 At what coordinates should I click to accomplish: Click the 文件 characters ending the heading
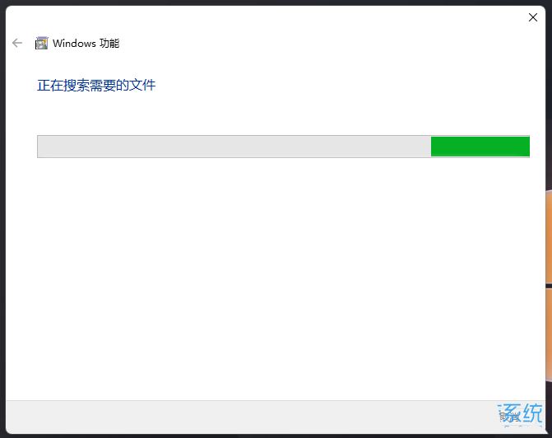[142, 85]
